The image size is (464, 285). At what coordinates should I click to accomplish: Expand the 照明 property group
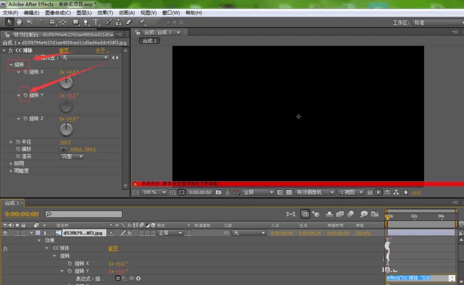point(12,164)
